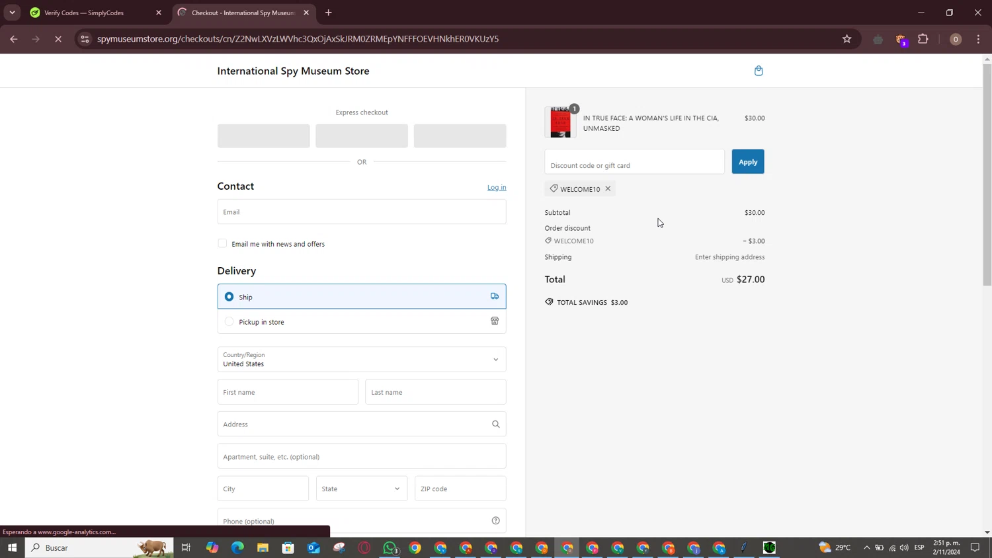The width and height of the screenshot is (992, 558).
Task: Open the taskbar clock showing 2:51 p. m.
Action: pos(946,547)
